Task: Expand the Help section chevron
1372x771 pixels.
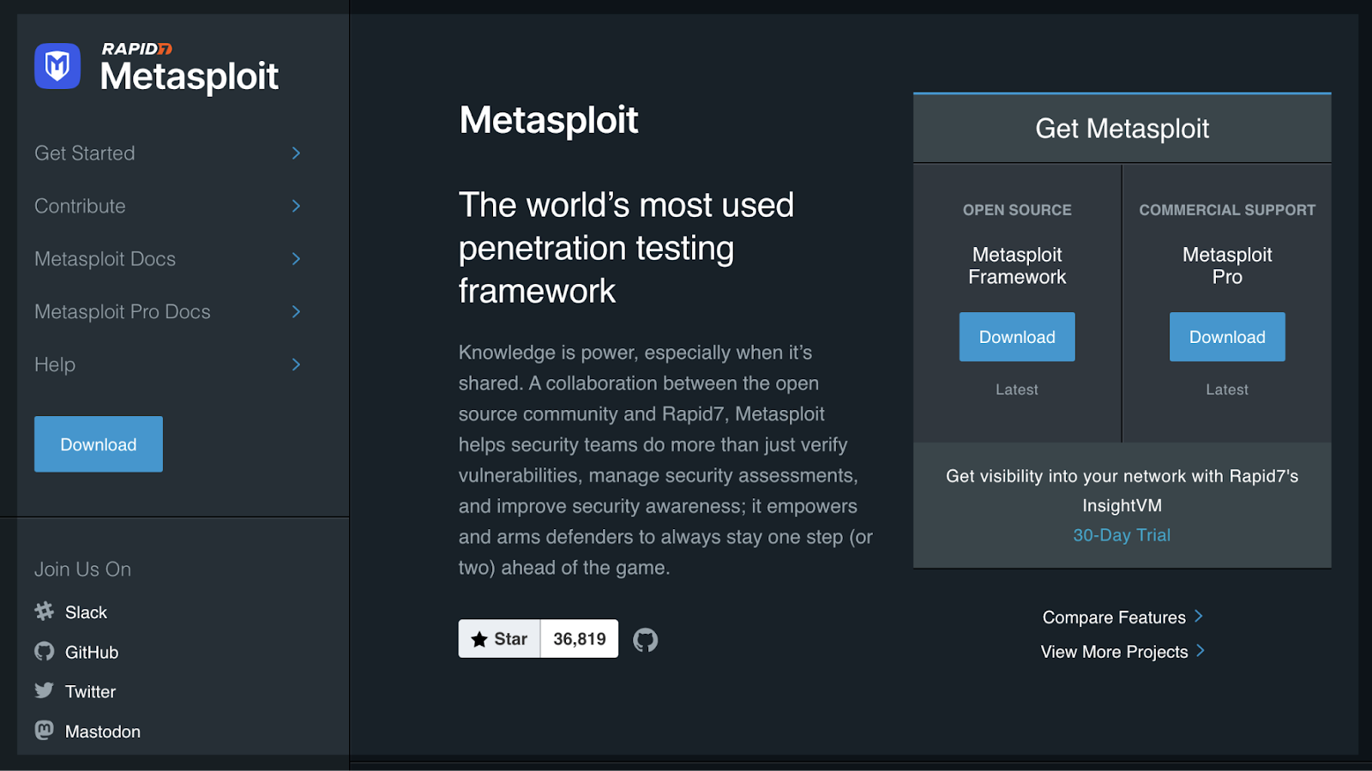Action: pyautogui.click(x=296, y=364)
